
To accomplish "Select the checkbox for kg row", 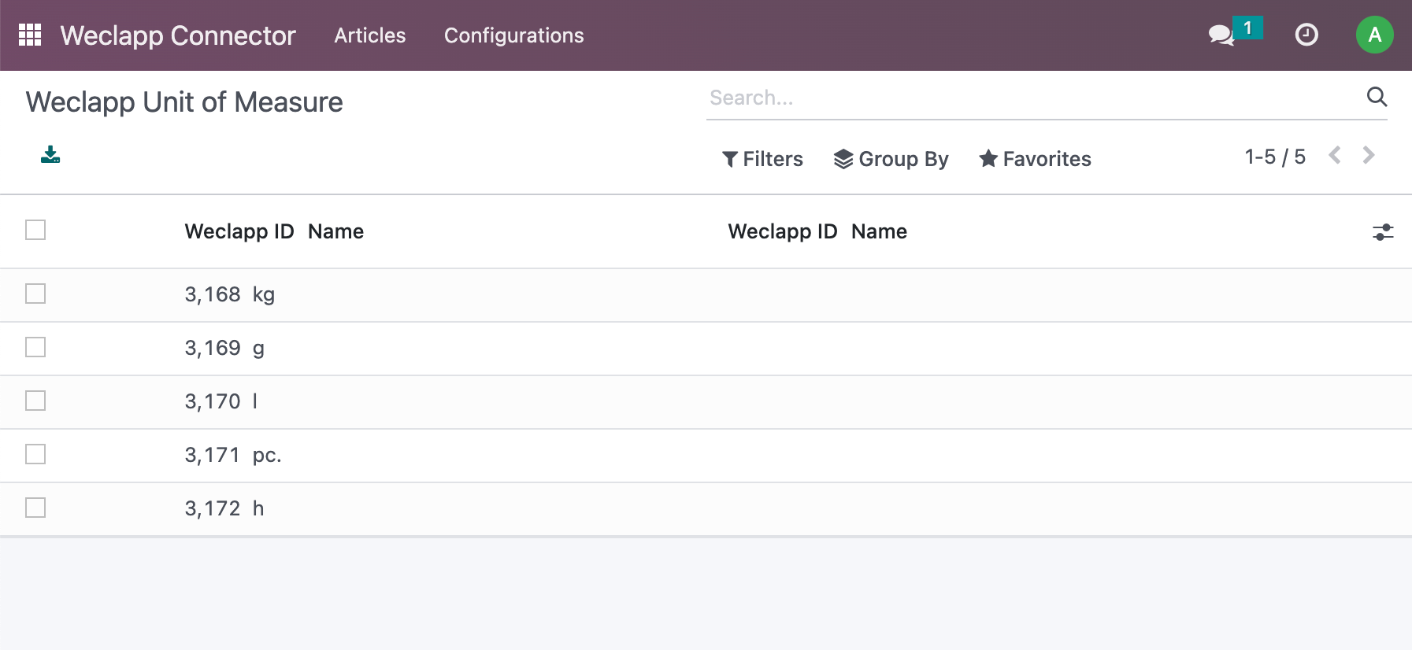I will 35,294.
